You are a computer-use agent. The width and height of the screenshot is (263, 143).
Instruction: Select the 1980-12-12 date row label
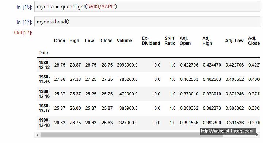point(44,65)
